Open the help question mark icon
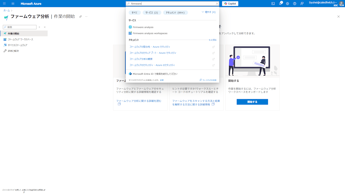345x194 pixels. (295, 4)
